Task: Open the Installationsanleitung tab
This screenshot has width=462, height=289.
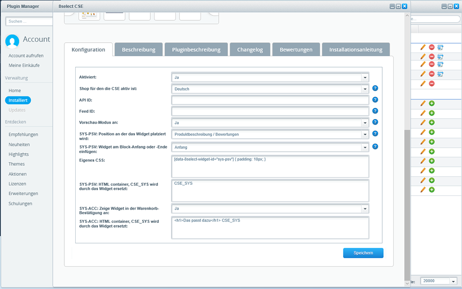Action: point(356,49)
